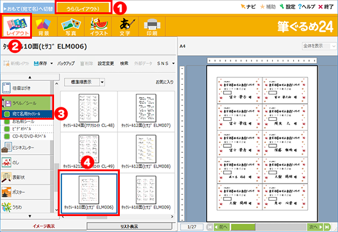This screenshot has width=338, height=232.
Task: Click the 設定変更 button
Action: click(106, 63)
